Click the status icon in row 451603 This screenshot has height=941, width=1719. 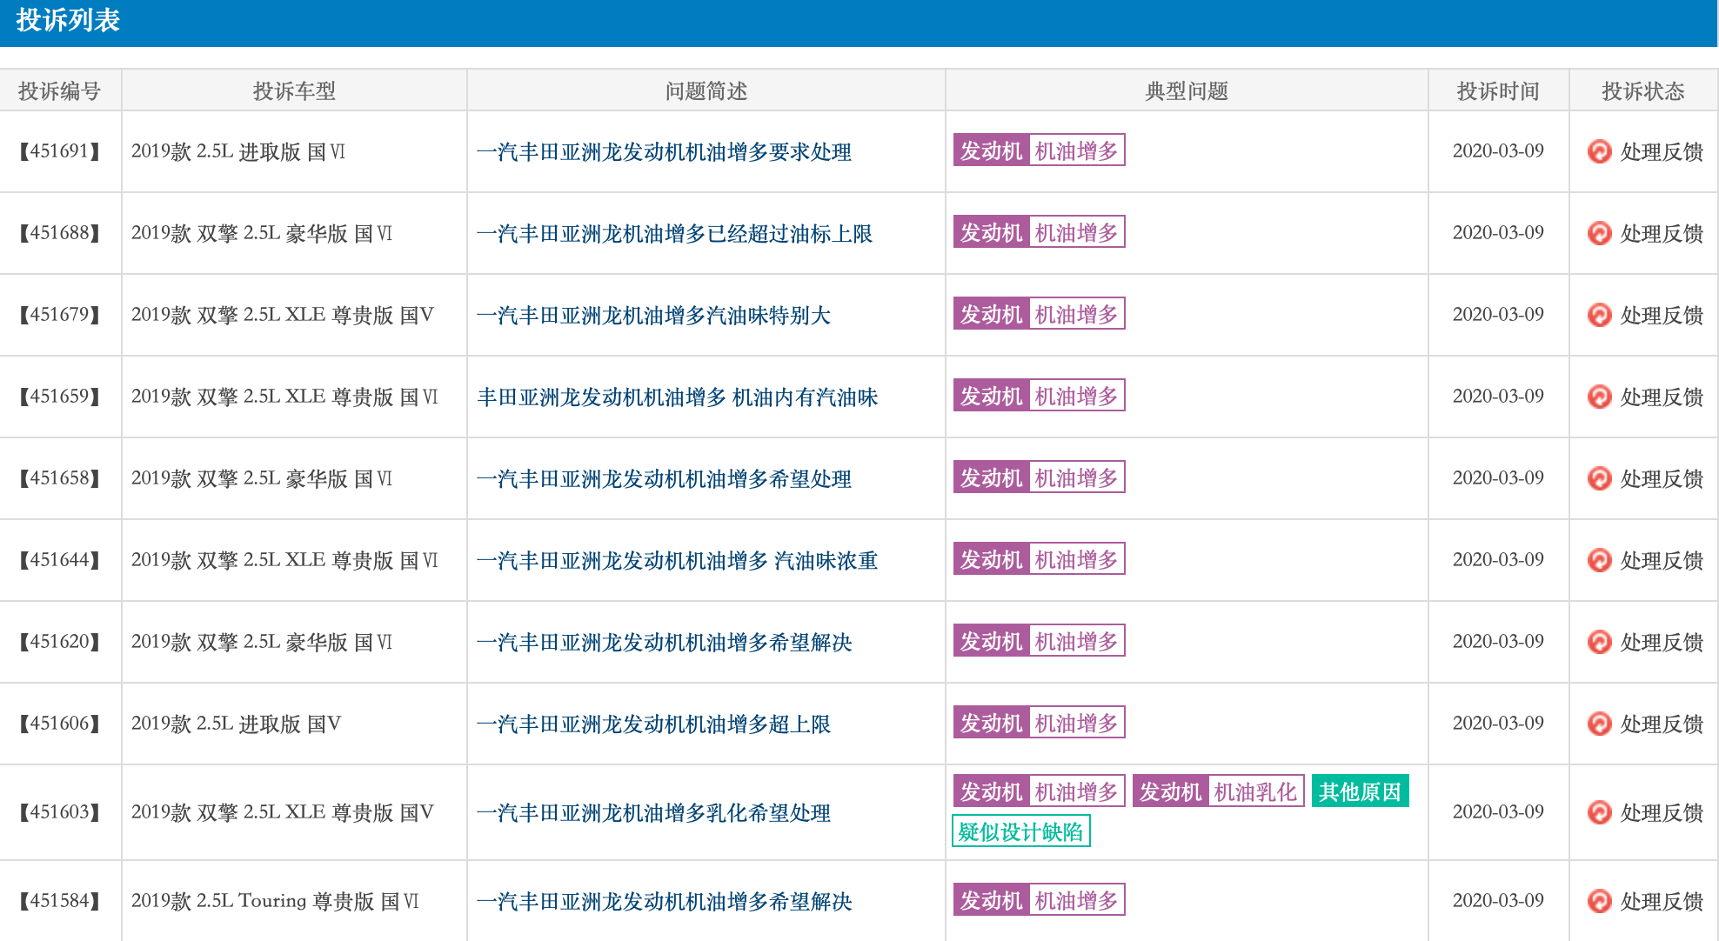coord(1599,812)
